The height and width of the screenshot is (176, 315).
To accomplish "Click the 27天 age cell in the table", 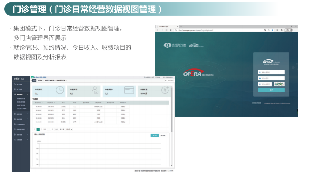I will coord(75,122).
